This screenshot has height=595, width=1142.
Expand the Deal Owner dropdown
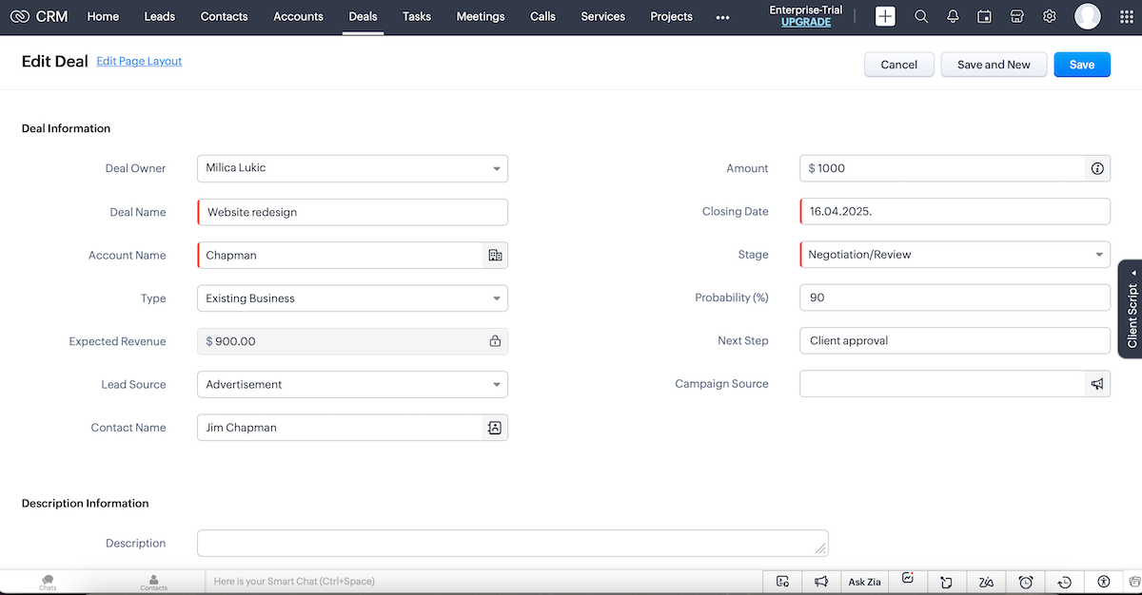[x=352, y=168]
